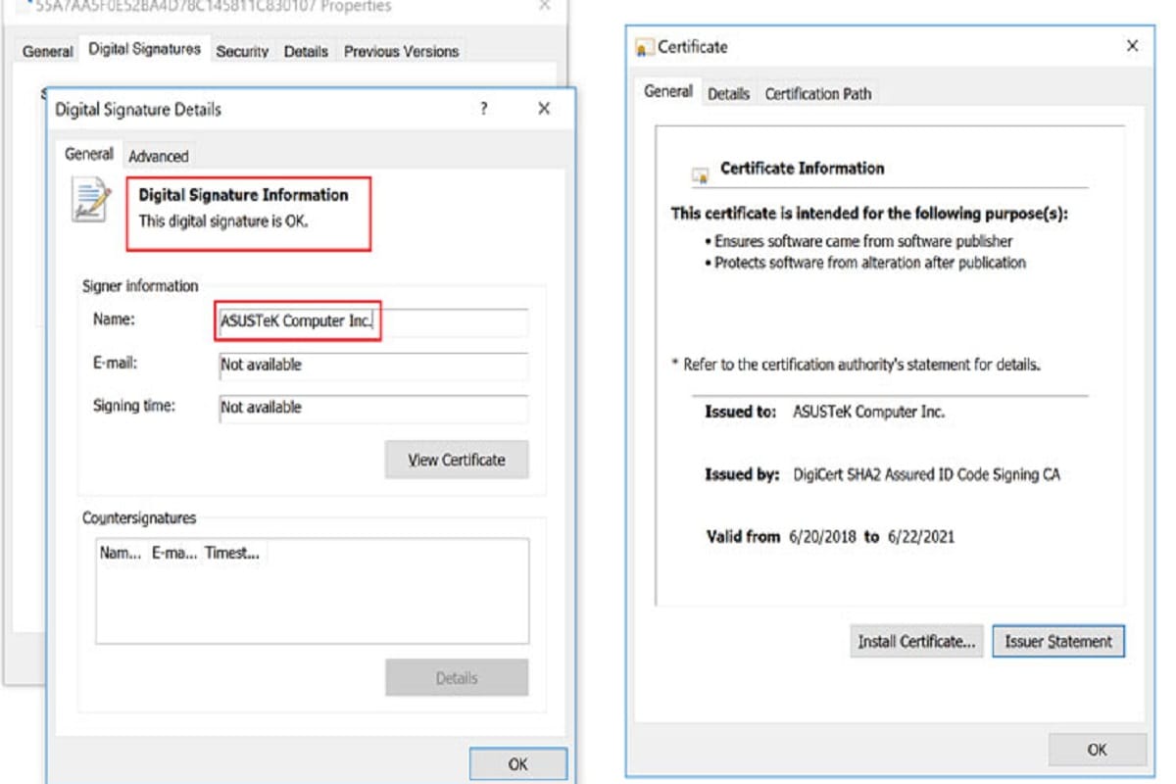This screenshot has width=1176, height=784.
Task: Close the Certificate window
Action: tap(1132, 46)
